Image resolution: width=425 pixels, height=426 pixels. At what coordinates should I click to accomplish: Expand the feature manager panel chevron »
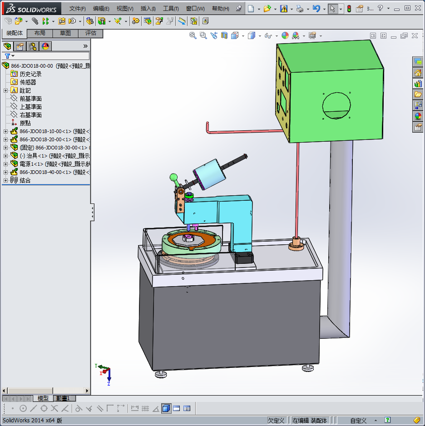(85, 46)
